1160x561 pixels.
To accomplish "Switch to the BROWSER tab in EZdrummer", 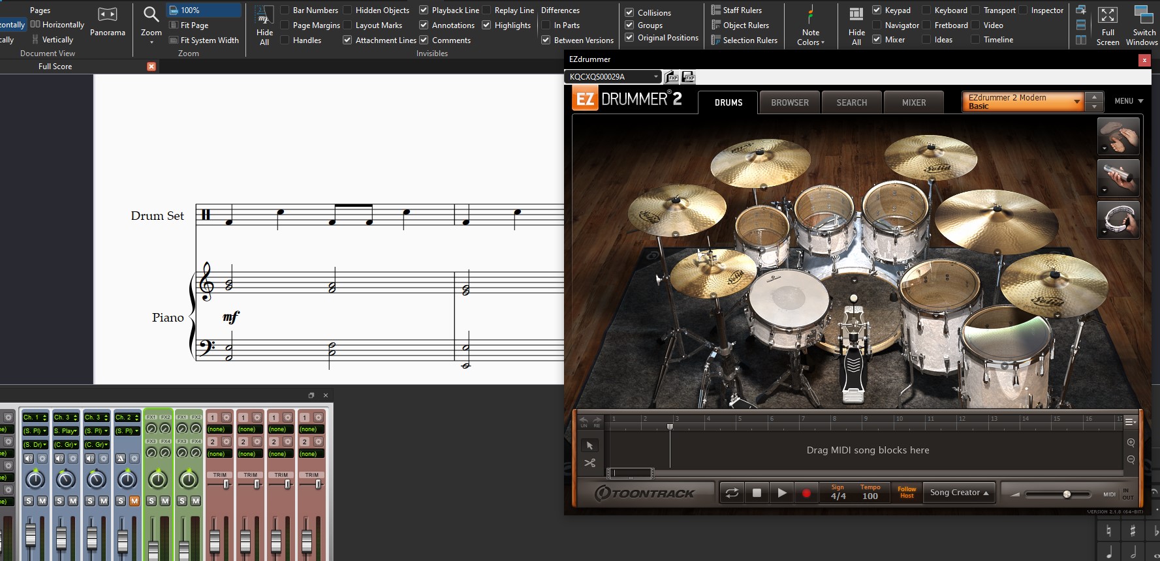I will pos(789,102).
